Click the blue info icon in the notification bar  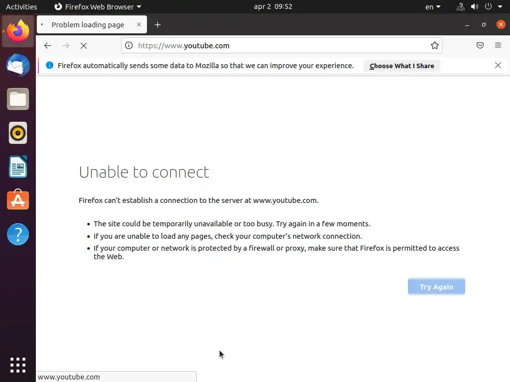[49, 65]
